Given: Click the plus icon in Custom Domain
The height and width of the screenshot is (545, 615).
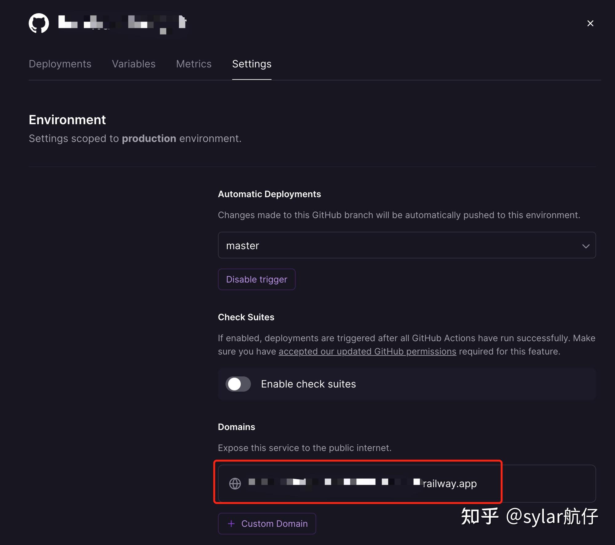Looking at the screenshot, I should click(231, 523).
